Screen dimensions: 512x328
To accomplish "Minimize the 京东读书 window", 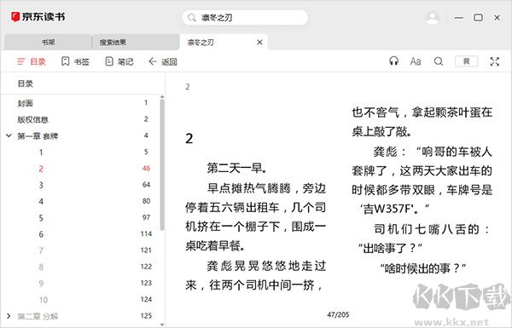I will [459, 18].
